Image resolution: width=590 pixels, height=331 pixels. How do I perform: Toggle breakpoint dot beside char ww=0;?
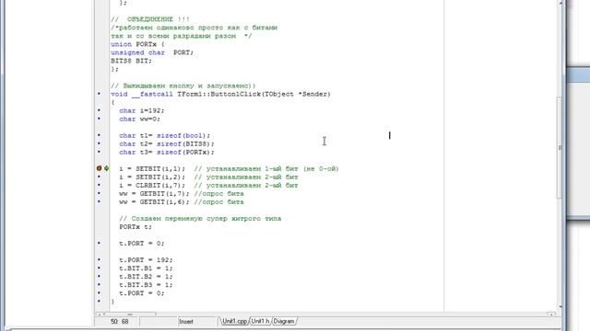[99, 119]
